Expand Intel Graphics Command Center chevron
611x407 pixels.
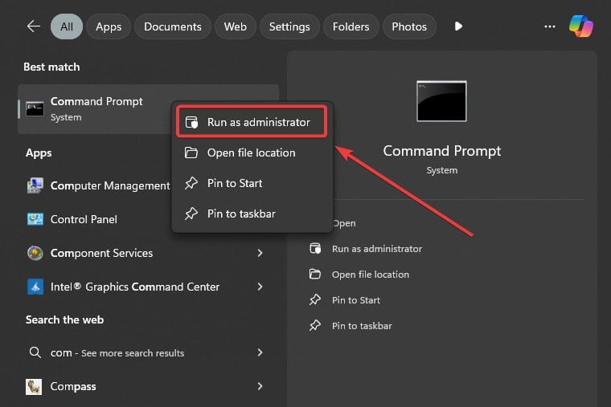click(260, 287)
